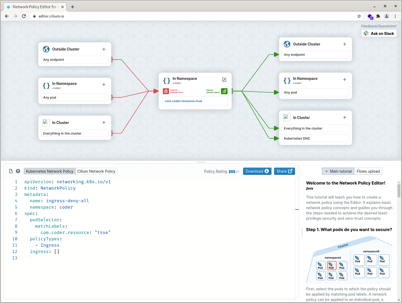Click globe icon on left Outside Cluster card
402x303 pixels.
click(46, 49)
